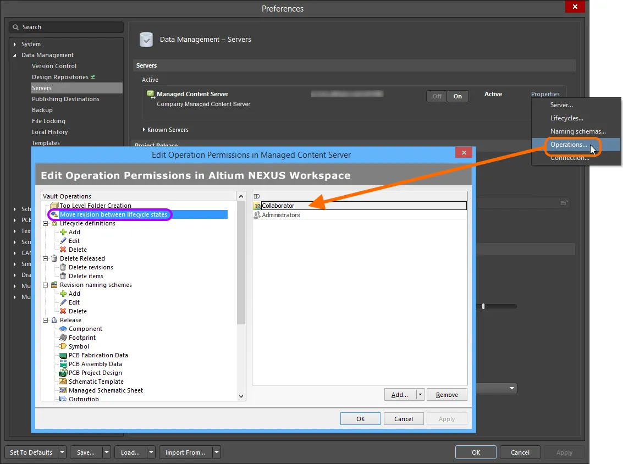Image resolution: width=623 pixels, height=464 pixels.
Task: Click into the Preferences Search field
Action: tap(67, 27)
